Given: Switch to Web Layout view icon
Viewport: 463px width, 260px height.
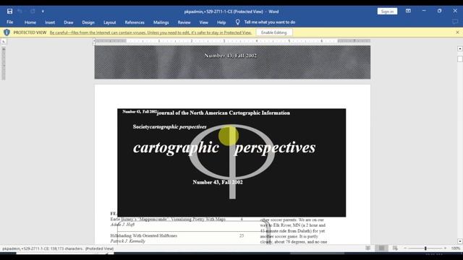Looking at the screenshot, I should 395,248.
